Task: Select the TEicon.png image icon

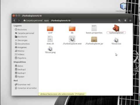Action: tap(50, 49)
